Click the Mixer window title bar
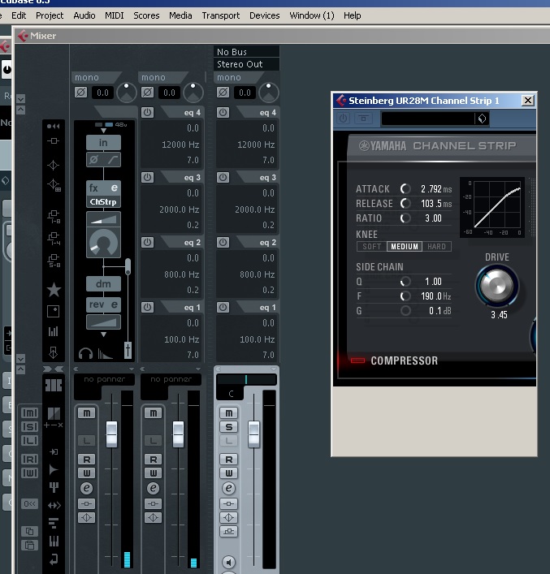Screen dimensions: 550x574 pos(282,36)
